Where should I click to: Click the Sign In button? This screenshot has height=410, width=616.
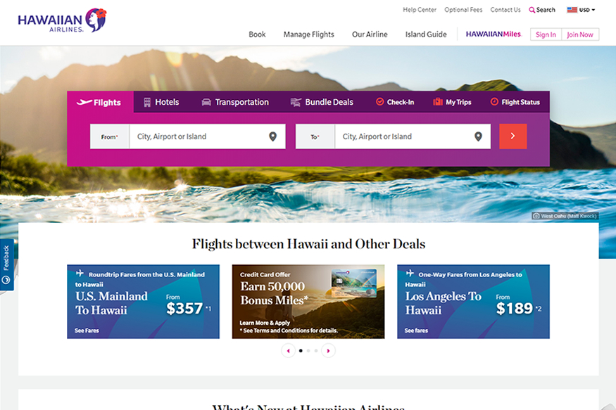[546, 34]
